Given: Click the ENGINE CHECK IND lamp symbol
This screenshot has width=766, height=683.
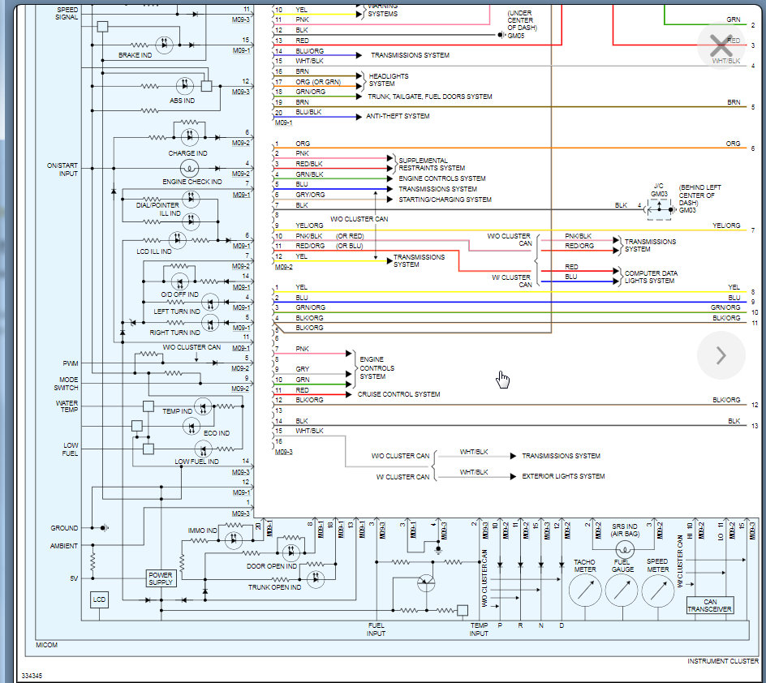Looking at the screenshot, I should tap(189, 169).
